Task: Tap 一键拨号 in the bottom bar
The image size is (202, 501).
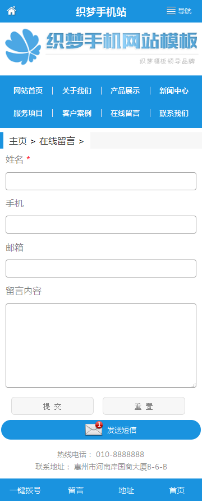Action: (x=25, y=490)
